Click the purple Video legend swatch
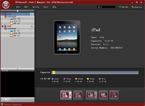The width and height of the screenshot is (145, 106). point(64,79)
